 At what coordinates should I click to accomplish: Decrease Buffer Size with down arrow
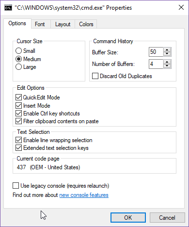pyautogui.click(x=167, y=54)
